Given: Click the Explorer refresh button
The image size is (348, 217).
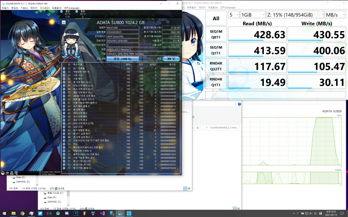Looking at the screenshot, I should pyautogui.click(x=198, y=127).
